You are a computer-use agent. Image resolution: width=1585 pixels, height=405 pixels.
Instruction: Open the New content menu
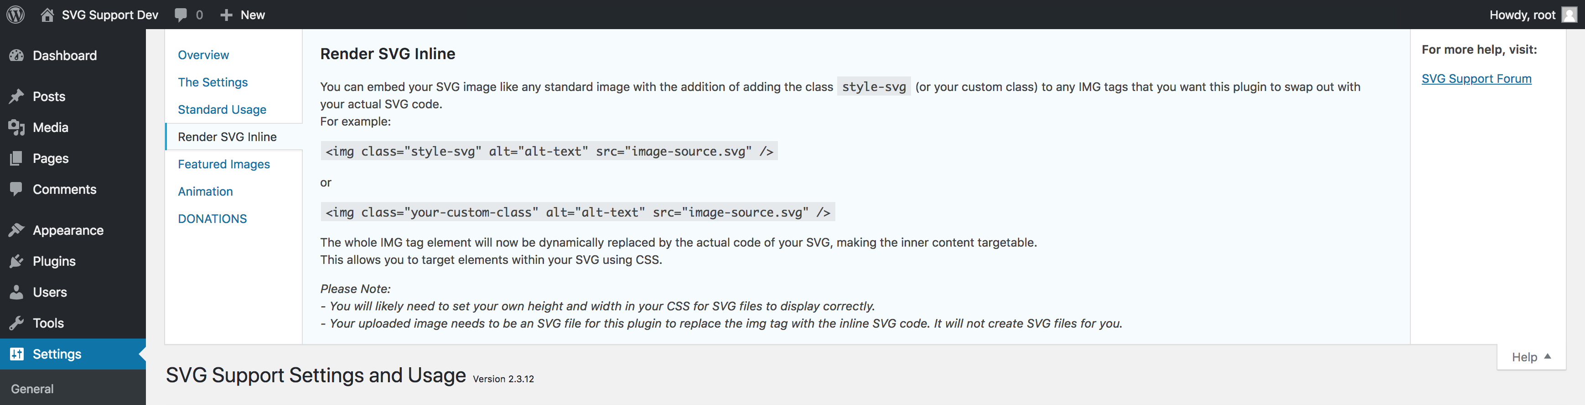(243, 15)
